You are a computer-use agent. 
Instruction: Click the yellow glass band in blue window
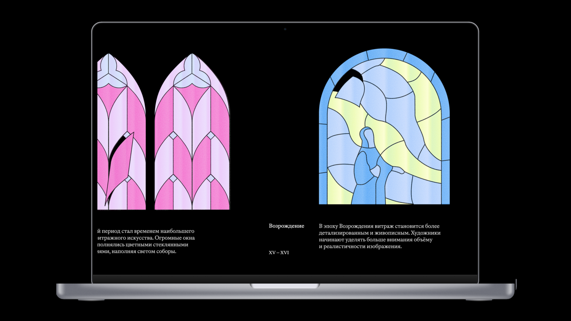[x=412, y=119]
